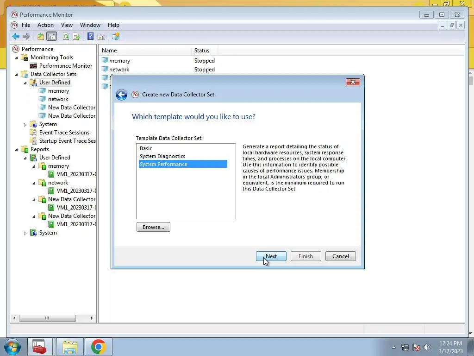Viewport: 474px width, 356px height.
Task: Click the wizard's blue back arrow
Action: coord(122,95)
